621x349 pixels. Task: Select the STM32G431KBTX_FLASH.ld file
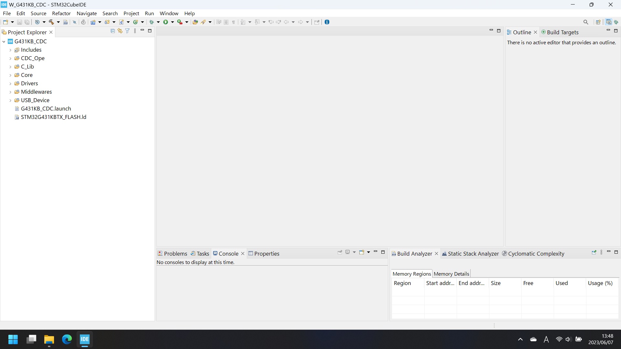(53, 117)
